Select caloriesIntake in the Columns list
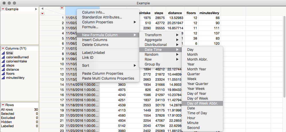 [x=16, y=61]
